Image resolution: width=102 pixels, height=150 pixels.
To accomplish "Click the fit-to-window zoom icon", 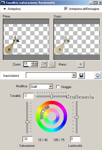I will pos(44,64).
